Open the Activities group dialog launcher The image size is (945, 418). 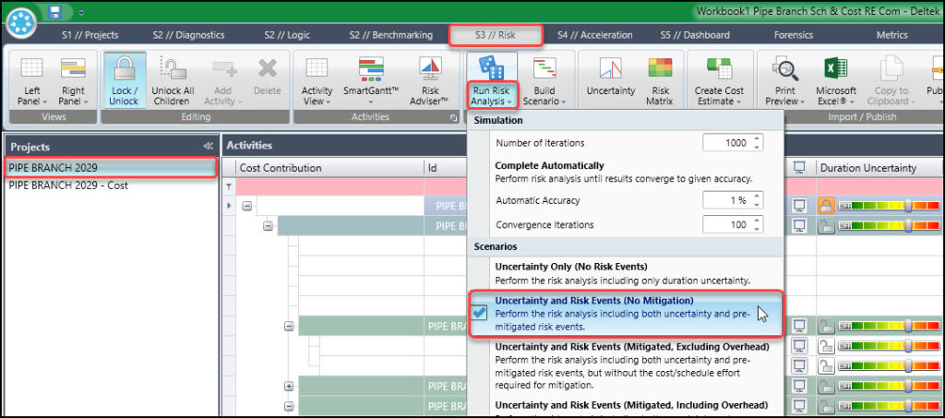[x=453, y=118]
